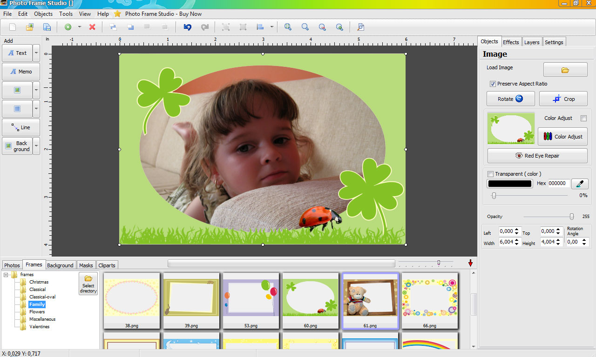The width and height of the screenshot is (596, 357).
Task: Enable the Color Adjust checkbox
Action: coord(583,118)
